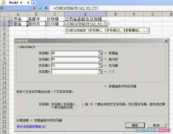Focus the empty 字符串4 input field
173x134 pixels.
point(75,72)
